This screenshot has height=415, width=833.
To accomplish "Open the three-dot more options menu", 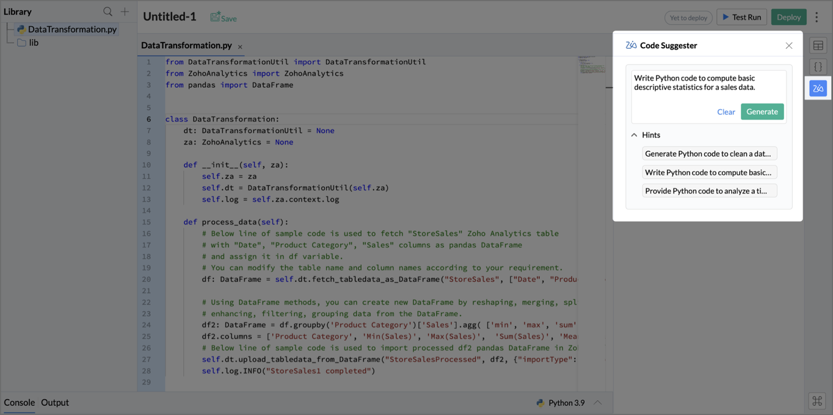I will [x=817, y=17].
